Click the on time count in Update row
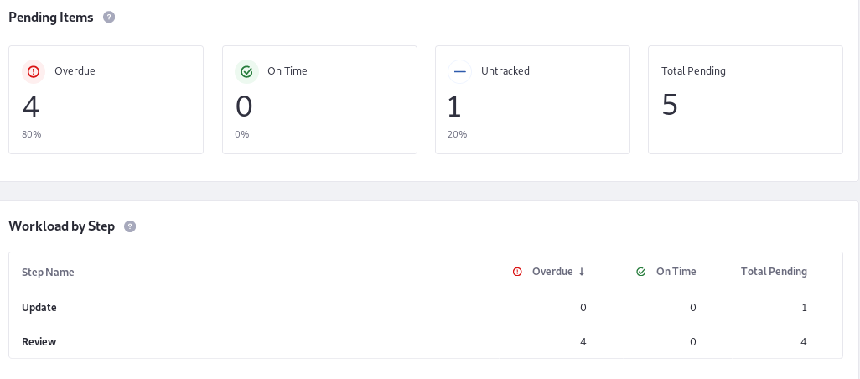The width and height of the screenshot is (860, 379). tap(692, 307)
